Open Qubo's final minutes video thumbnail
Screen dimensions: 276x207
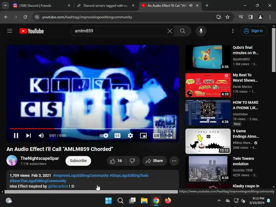[x=208, y=58]
